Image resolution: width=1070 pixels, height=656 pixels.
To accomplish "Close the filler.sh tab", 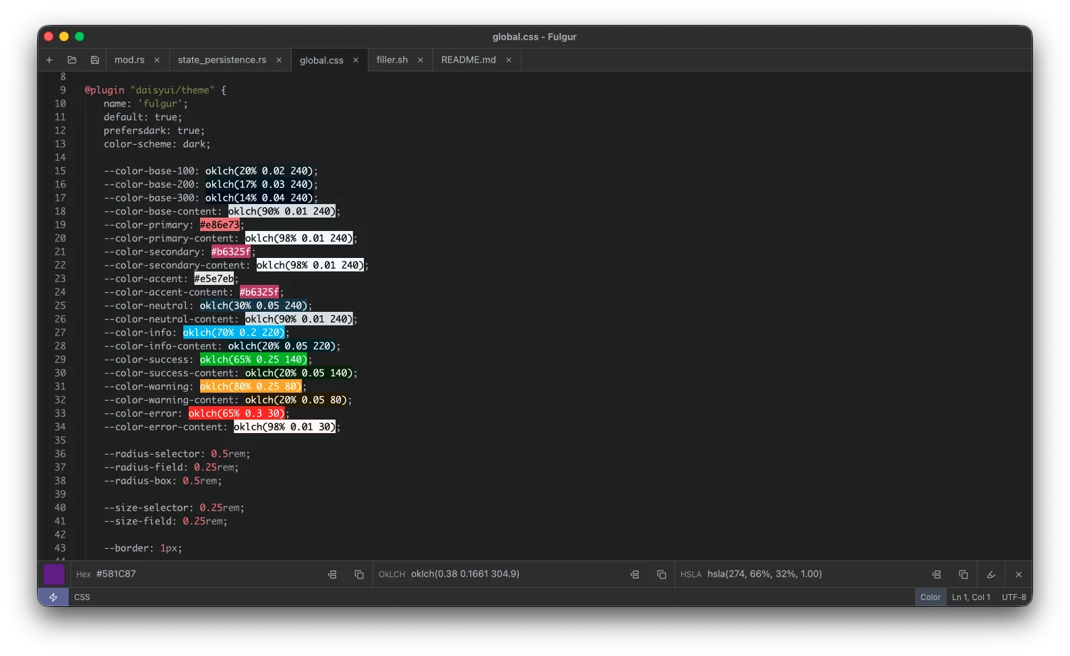I will click(420, 60).
